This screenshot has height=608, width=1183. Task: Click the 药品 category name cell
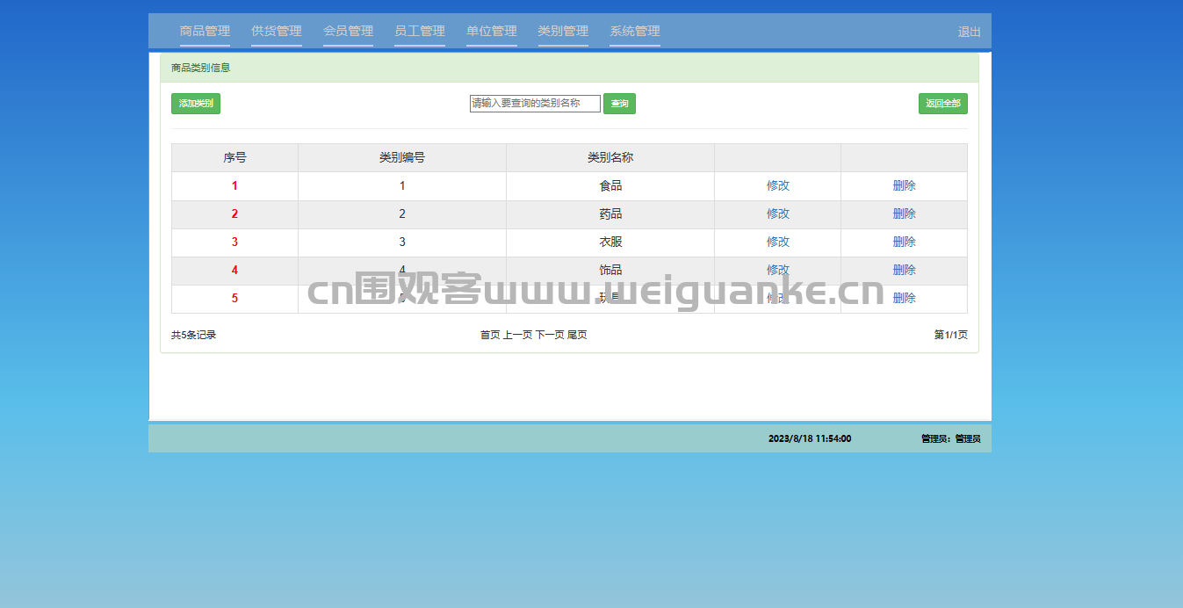pyautogui.click(x=610, y=214)
